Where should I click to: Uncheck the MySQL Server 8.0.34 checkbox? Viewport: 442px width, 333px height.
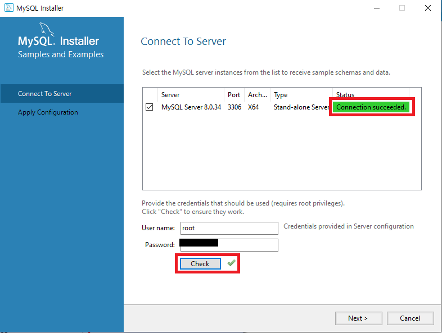click(x=150, y=107)
